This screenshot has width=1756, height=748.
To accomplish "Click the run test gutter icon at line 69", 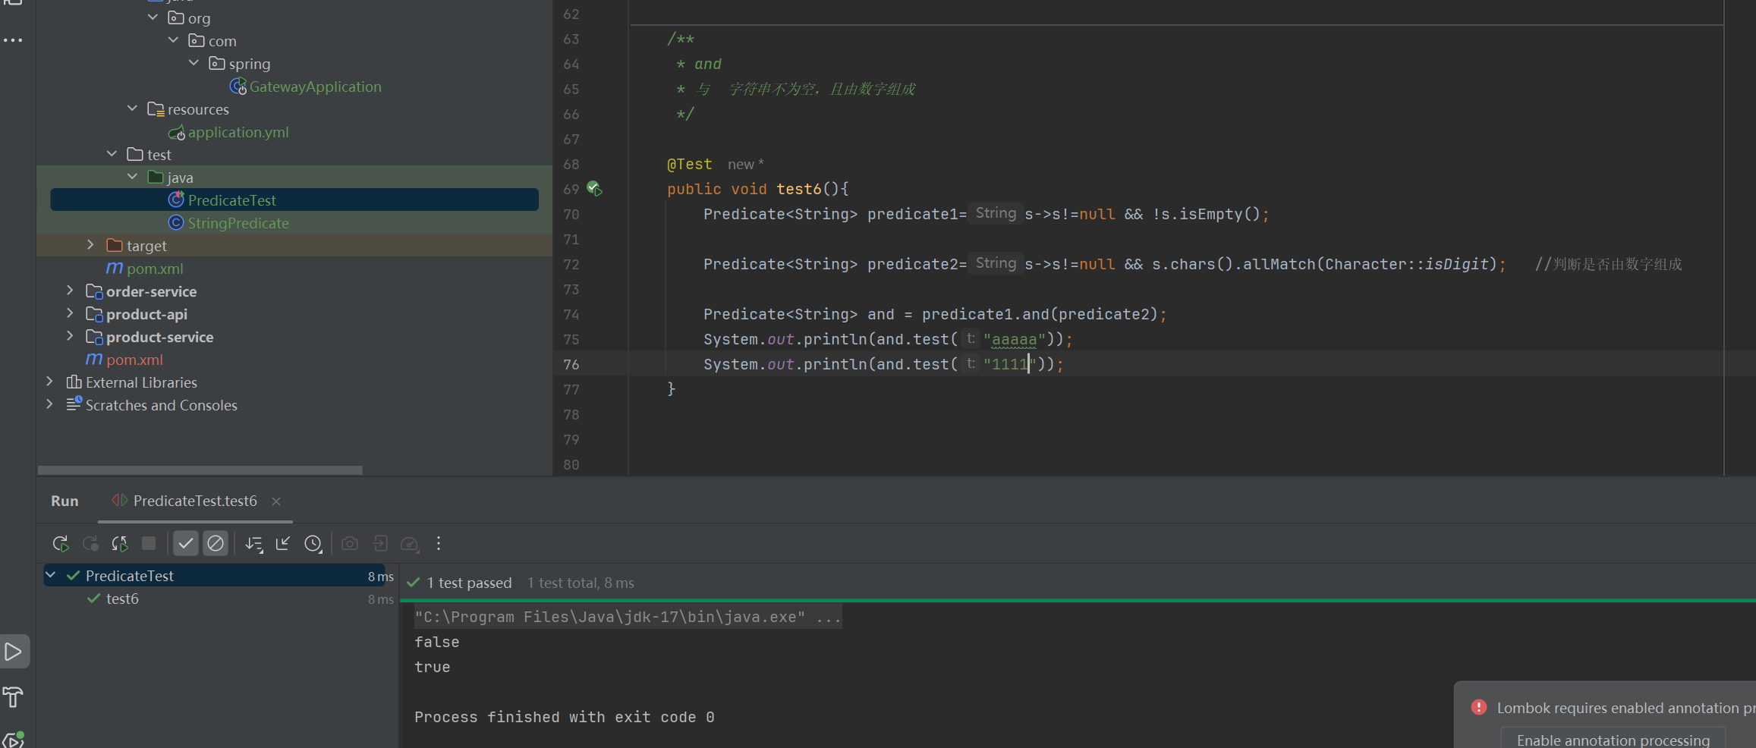I will point(594,189).
